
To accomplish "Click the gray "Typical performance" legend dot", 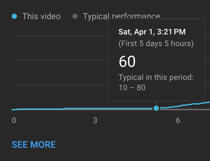I will pos(75,16).
